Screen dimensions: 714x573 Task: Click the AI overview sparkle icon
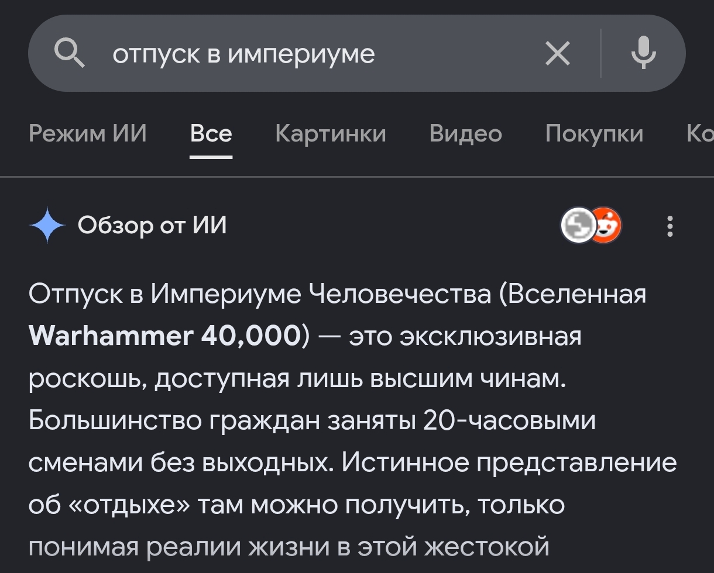pos(47,225)
